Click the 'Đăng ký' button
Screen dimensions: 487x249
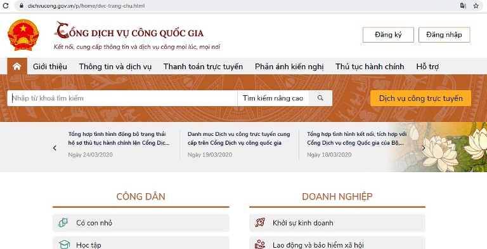point(388,34)
